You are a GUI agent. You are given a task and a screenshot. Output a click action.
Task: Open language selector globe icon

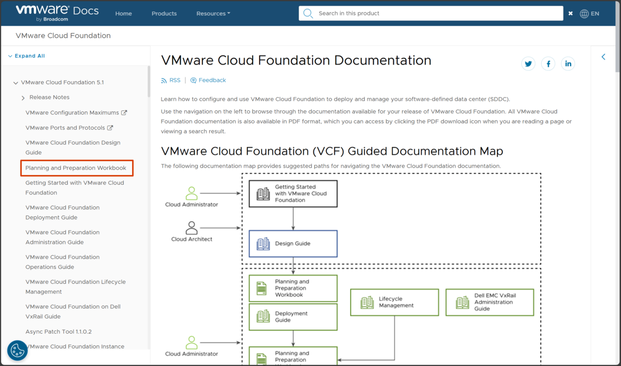point(584,13)
